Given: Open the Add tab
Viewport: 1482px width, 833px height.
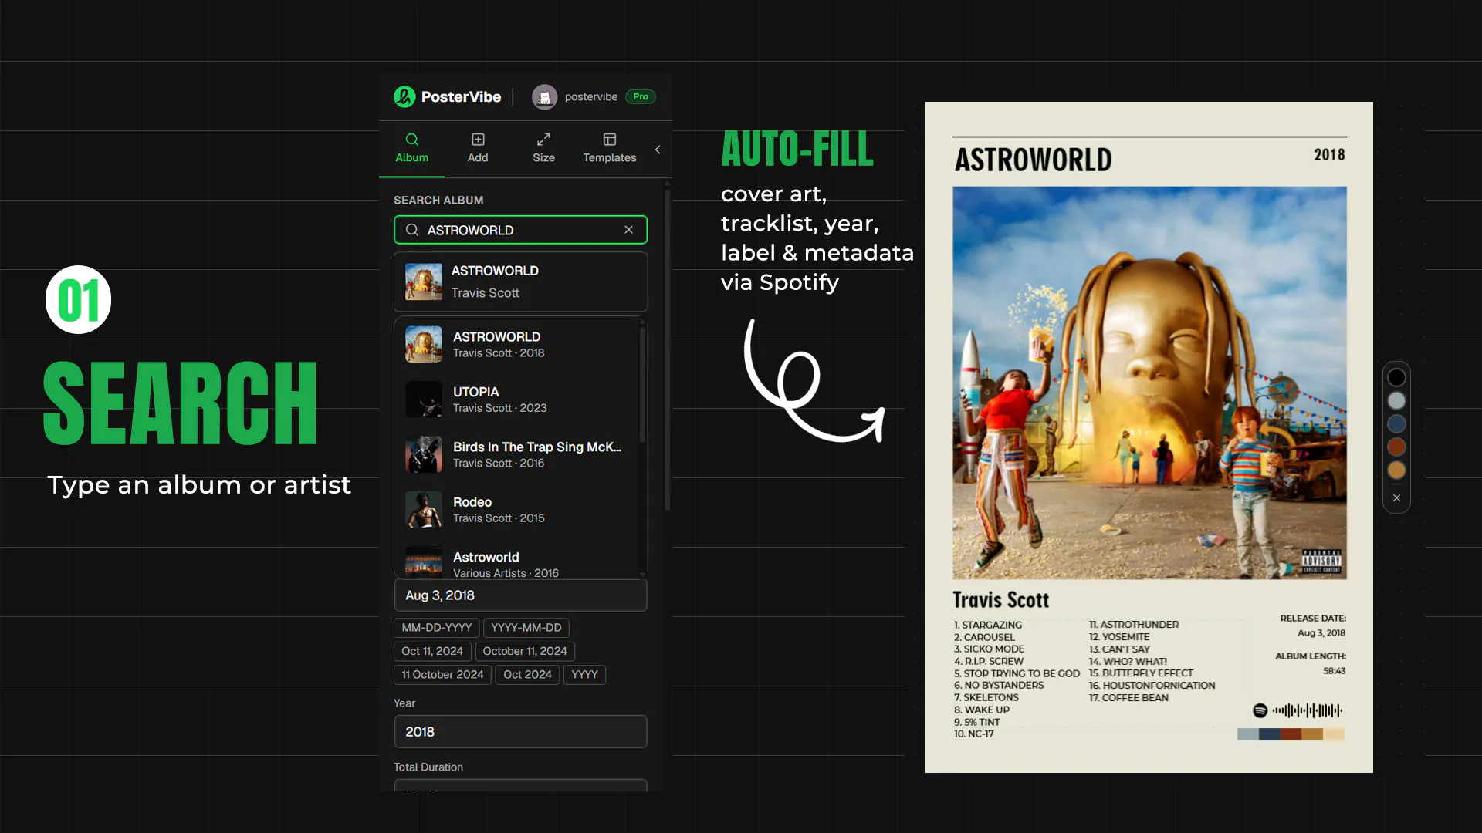Looking at the screenshot, I should pos(478,148).
